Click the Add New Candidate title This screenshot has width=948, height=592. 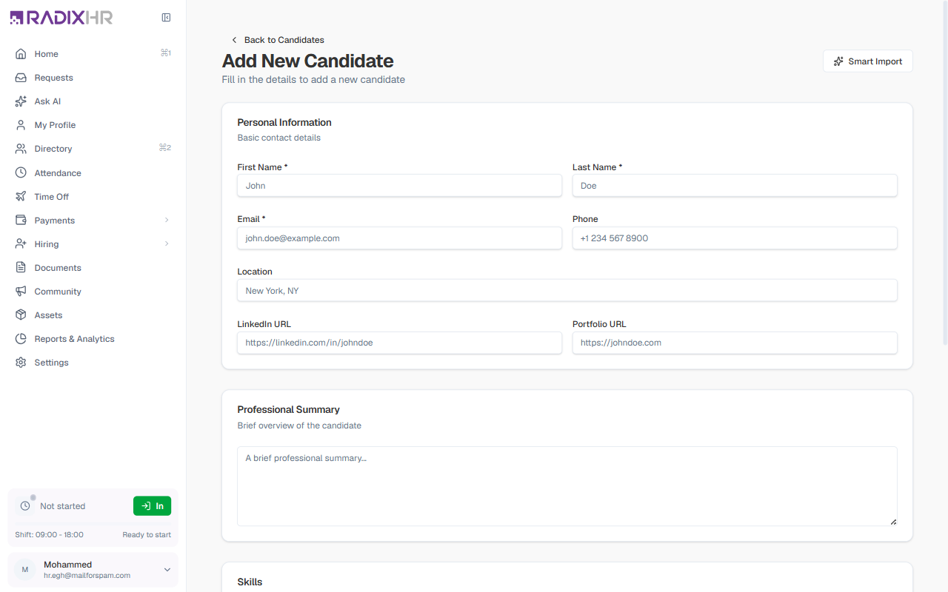(308, 61)
